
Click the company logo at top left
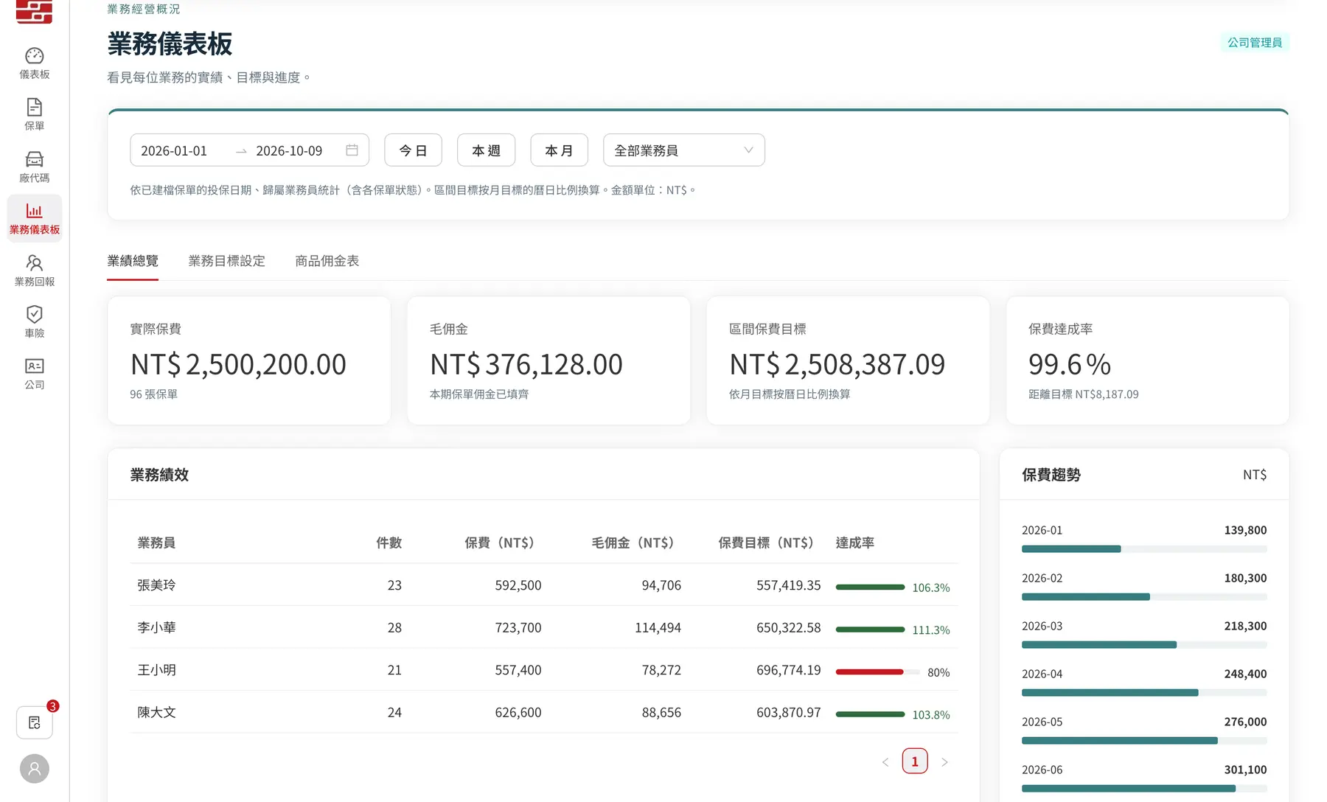point(35,11)
